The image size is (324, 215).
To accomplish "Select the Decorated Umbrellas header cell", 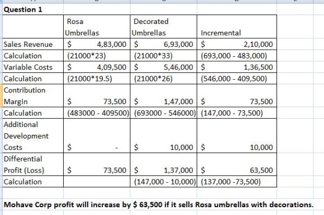I will pos(164,27).
